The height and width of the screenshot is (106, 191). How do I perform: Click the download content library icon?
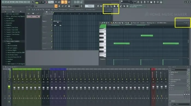pyautogui.click(x=161, y=2)
